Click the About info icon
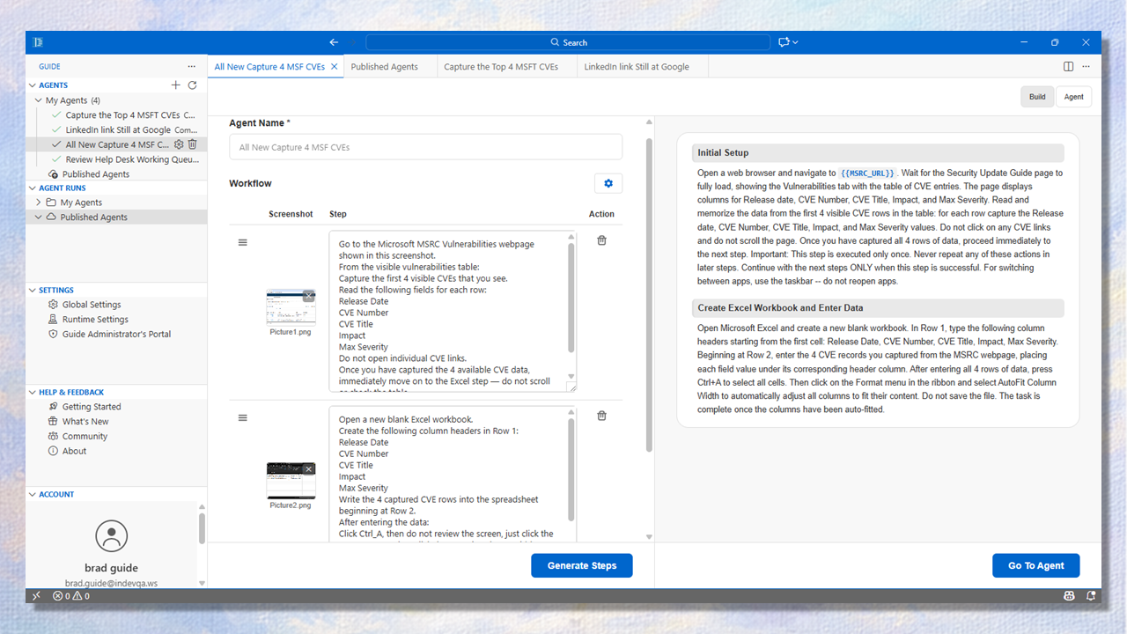1127x634 pixels. (53, 451)
